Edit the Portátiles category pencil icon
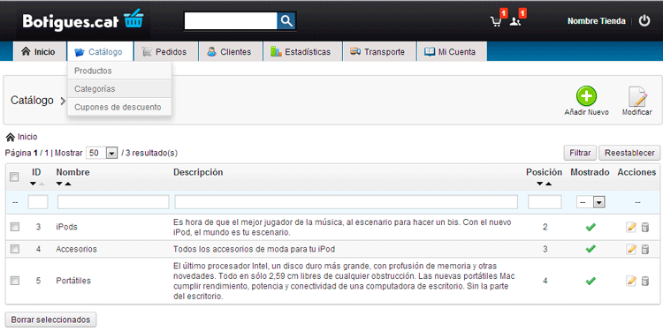The image size is (663, 331). pyautogui.click(x=631, y=281)
